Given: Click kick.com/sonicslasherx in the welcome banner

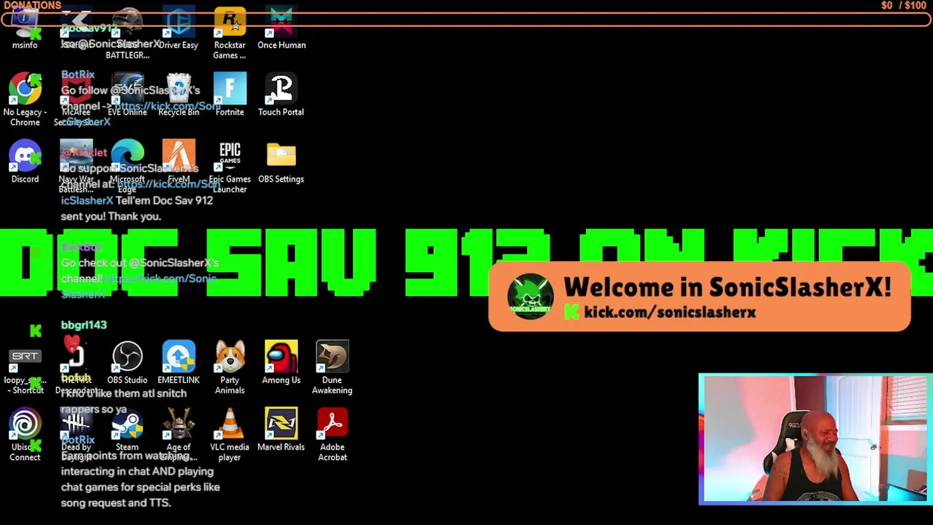Looking at the screenshot, I should coord(670,312).
